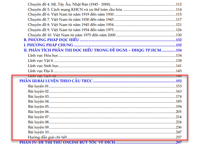Open Bài luyện 10 entry
The width and height of the screenshot is (200, 163).
(105, 132)
